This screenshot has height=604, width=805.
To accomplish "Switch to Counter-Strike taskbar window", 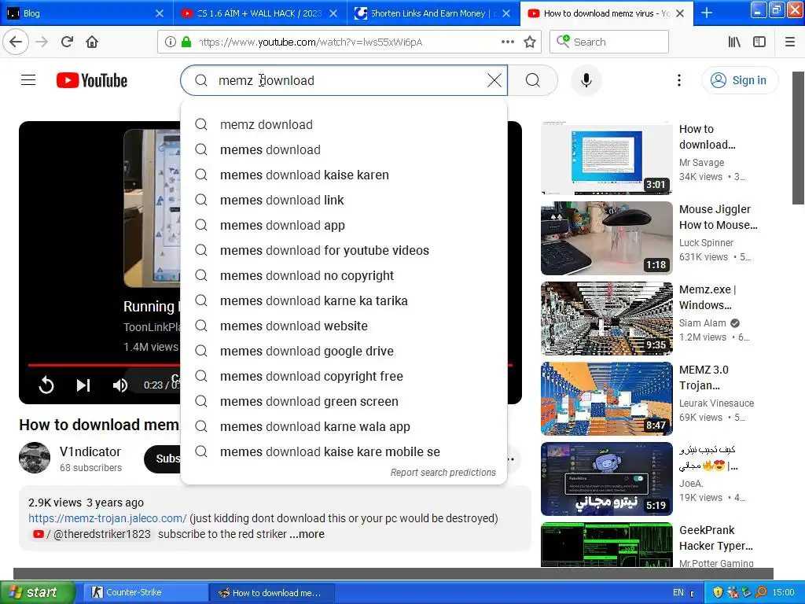I will coord(145,592).
